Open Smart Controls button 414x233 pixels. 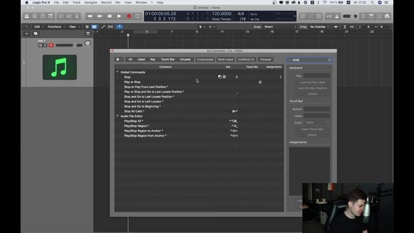61,16
